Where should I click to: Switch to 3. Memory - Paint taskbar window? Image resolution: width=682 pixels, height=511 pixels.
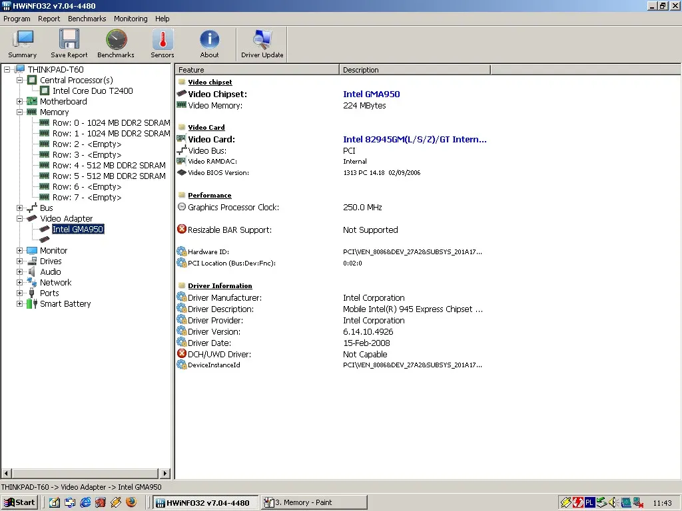click(x=314, y=502)
